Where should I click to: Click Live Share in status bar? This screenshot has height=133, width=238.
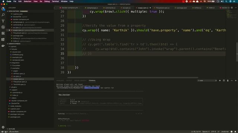14,132
